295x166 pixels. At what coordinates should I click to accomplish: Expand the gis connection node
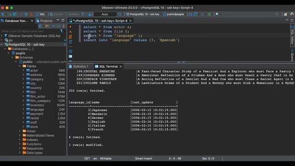click(x=2, y=40)
